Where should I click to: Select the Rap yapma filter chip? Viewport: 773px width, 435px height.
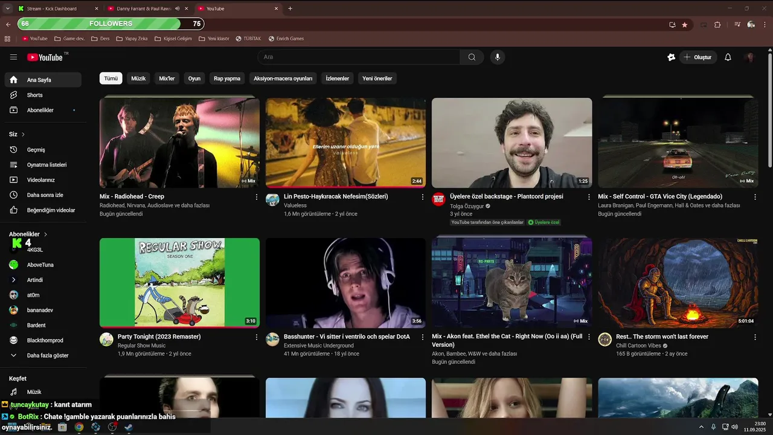pyautogui.click(x=227, y=79)
